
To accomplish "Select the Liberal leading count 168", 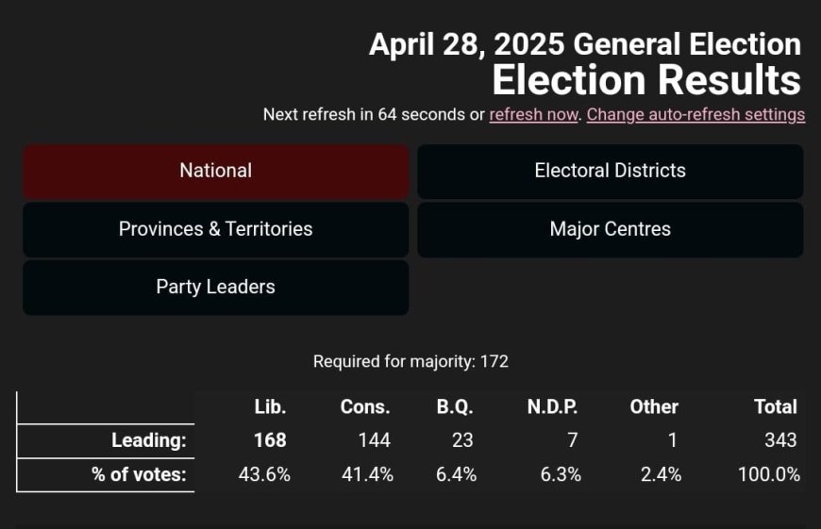I will pyautogui.click(x=270, y=440).
